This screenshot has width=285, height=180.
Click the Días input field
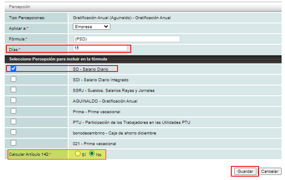(100, 48)
